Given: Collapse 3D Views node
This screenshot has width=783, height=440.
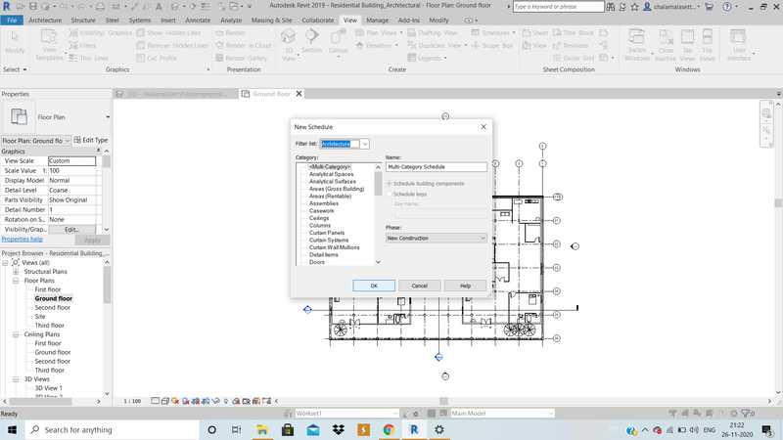Looking at the screenshot, I should (16, 379).
